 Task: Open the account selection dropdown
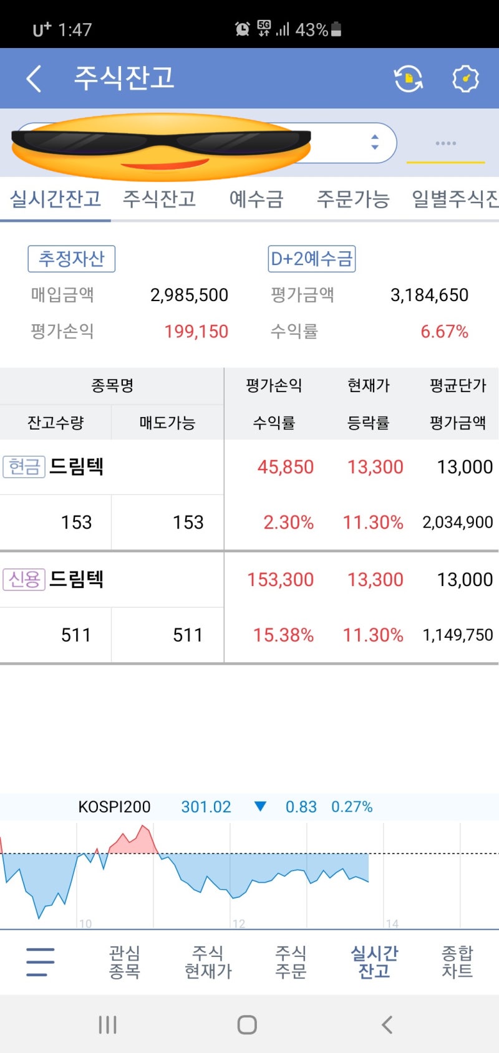point(374,143)
